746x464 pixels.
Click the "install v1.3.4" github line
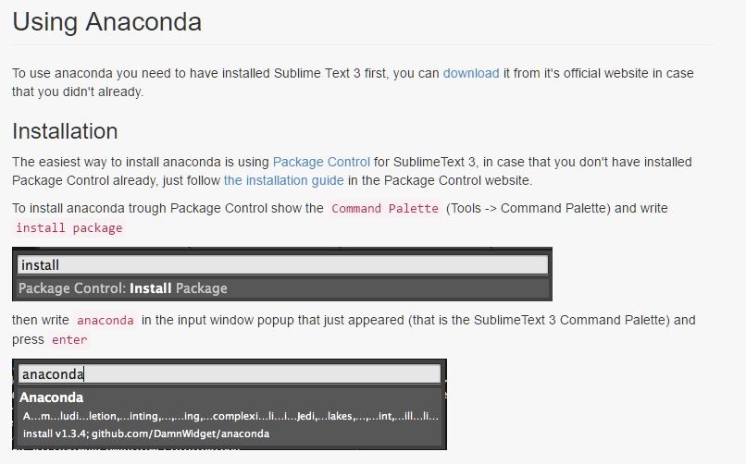pyautogui.click(x=146, y=433)
